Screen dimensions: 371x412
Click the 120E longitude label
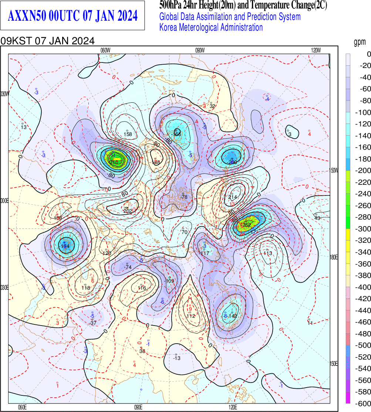click(233, 408)
